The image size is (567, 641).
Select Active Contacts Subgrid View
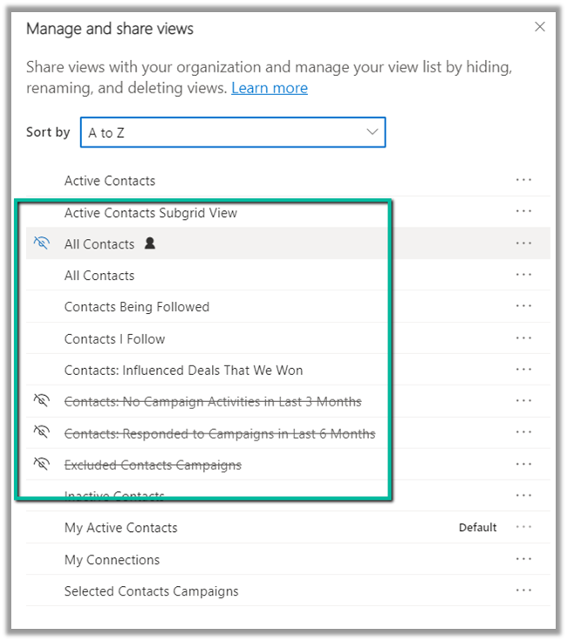coord(151,213)
